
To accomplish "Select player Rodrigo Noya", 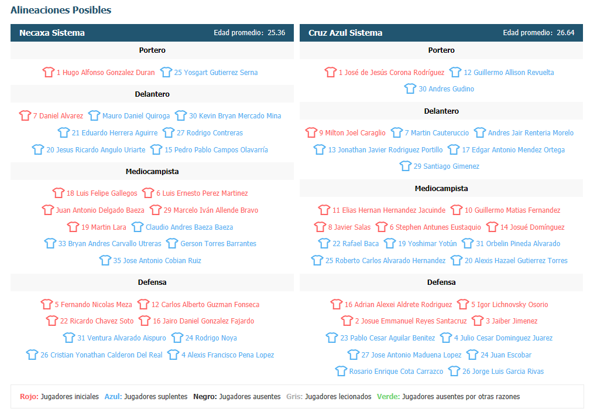I will point(211,338).
